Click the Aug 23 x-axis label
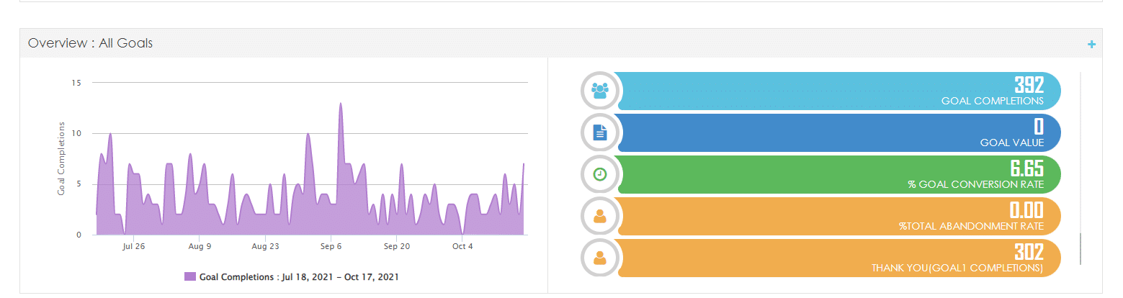Image resolution: width=1123 pixels, height=298 pixels. (x=265, y=246)
